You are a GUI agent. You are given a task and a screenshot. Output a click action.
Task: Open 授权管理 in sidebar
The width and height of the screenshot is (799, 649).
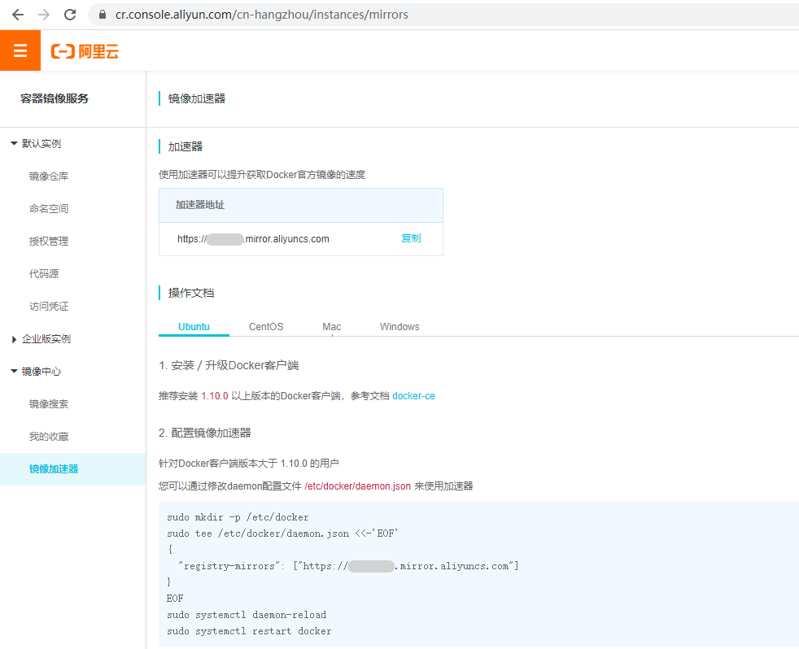click(49, 242)
